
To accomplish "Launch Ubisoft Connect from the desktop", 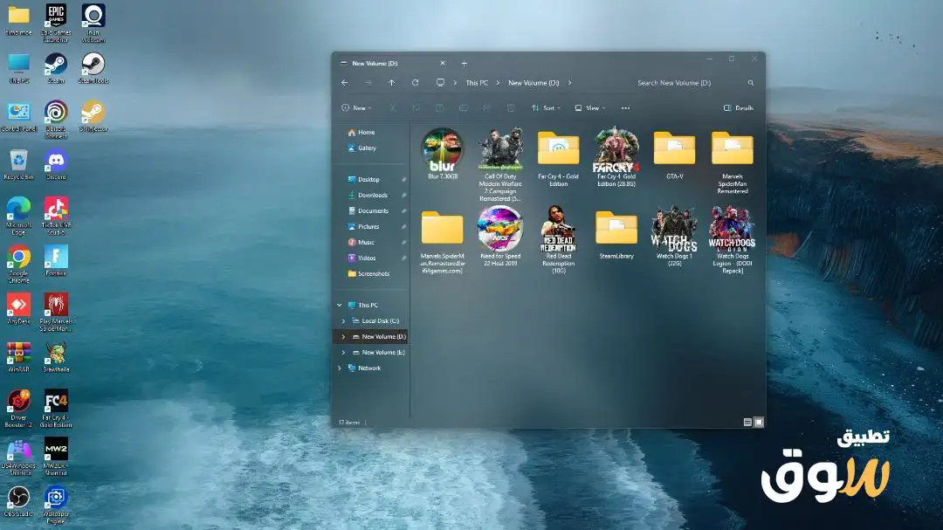I will click(x=56, y=119).
